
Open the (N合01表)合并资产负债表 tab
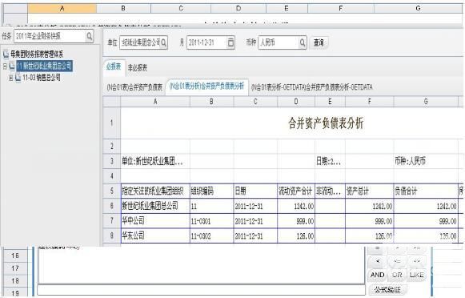[134, 87]
